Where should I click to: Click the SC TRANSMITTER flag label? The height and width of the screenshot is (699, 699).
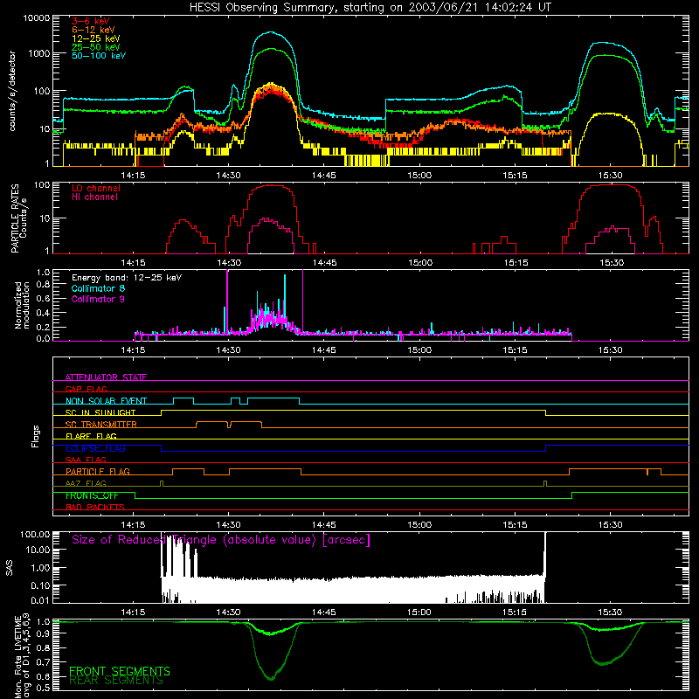[101, 425]
